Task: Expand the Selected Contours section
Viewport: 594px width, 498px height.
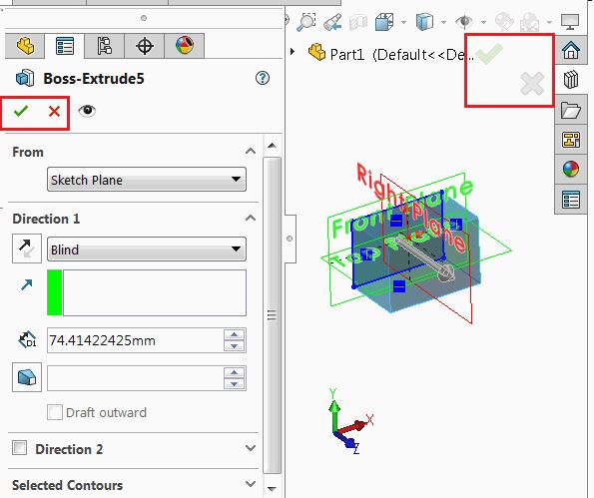Action: [250, 484]
